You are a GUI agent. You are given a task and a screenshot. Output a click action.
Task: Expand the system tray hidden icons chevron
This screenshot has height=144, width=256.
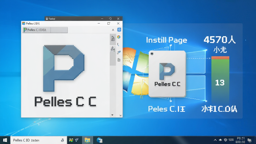[x=215, y=140]
